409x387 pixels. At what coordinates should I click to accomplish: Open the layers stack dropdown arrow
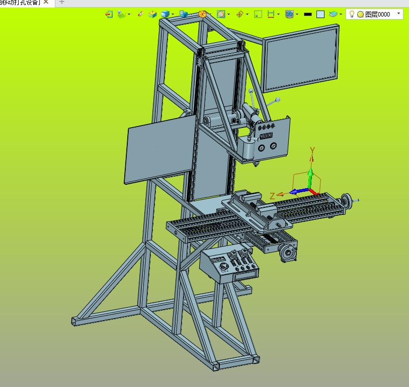click(x=341, y=15)
